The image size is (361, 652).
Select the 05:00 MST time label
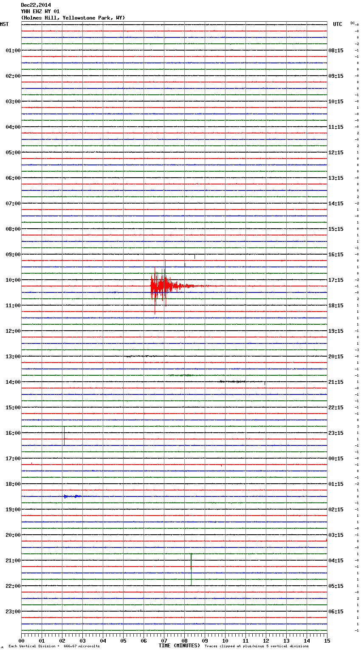pos(13,153)
